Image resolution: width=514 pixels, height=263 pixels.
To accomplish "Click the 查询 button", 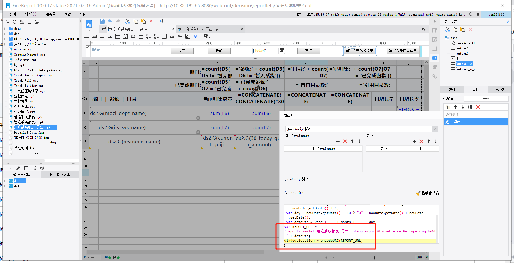I will point(308,51).
